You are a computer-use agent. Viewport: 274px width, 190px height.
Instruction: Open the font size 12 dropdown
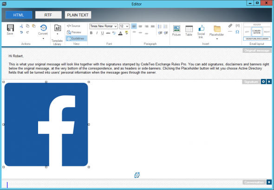[124, 26]
